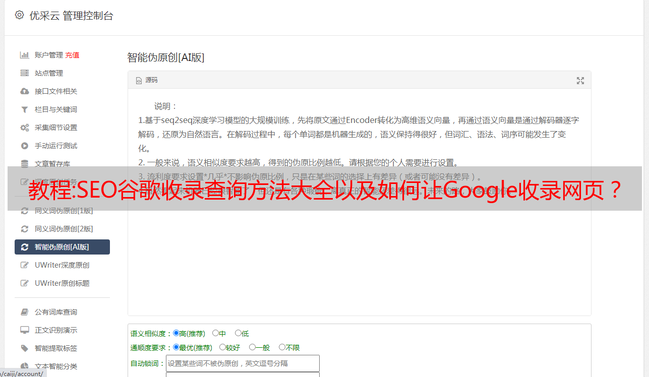Click the edit icon for UWriter深度原创
Viewport: 649px width, 377px height.
24,265
